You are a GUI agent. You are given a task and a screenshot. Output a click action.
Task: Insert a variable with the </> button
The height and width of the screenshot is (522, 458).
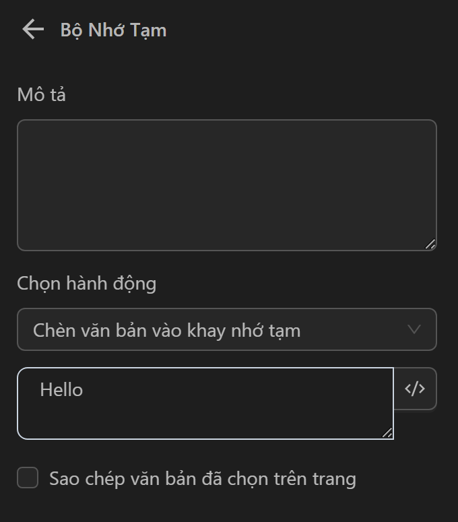(x=415, y=389)
